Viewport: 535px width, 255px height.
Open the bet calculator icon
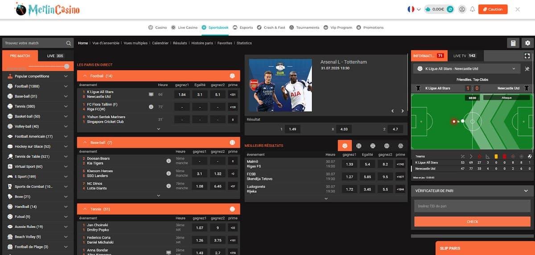513,43
